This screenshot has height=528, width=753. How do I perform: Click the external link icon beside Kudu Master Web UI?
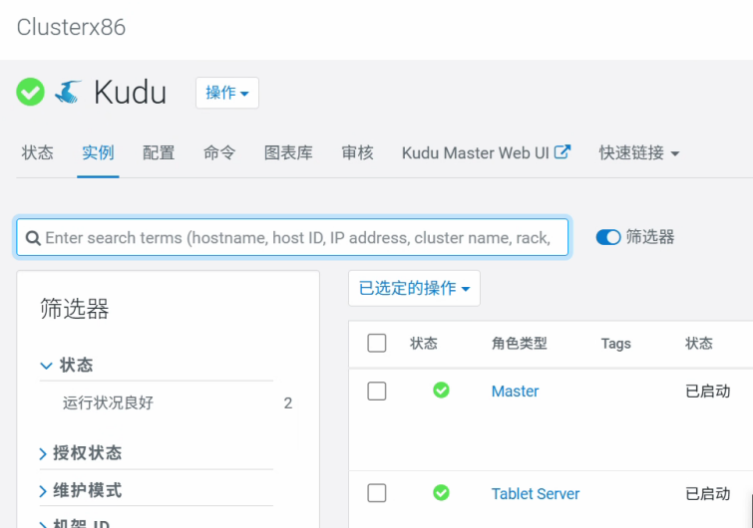click(563, 152)
